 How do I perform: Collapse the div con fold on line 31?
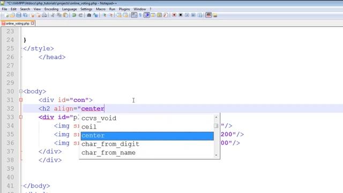pyautogui.click(x=21, y=100)
